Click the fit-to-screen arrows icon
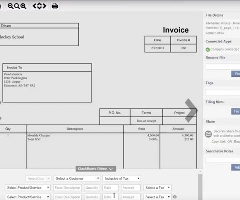Viewport: 240px width, 200px height. [x=39, y=6]
